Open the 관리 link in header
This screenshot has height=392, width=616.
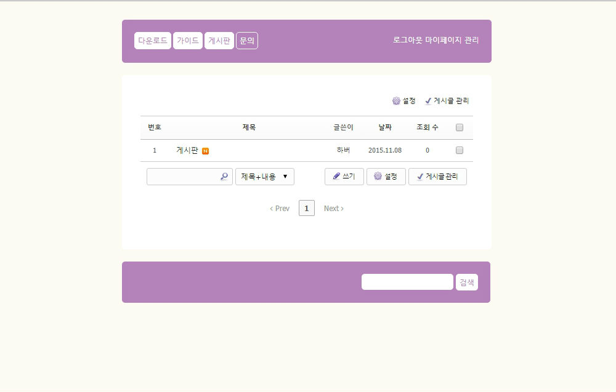pyautogui.click(x=471, y=40)
